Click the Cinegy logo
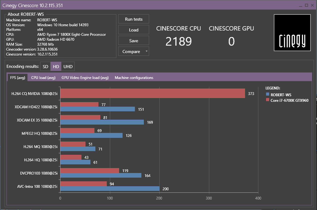Screen dimensions: 317x210 point(292,33)
